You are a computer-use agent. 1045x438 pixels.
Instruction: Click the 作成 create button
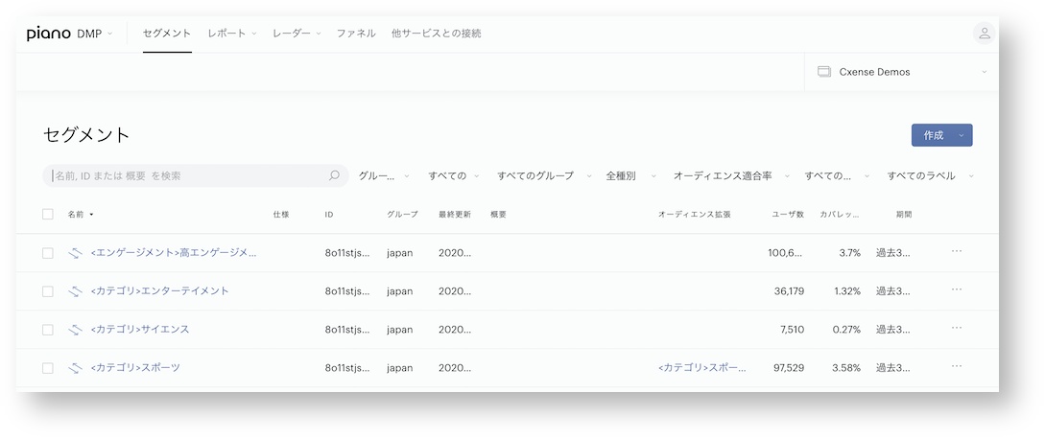(x=933, y=135)
